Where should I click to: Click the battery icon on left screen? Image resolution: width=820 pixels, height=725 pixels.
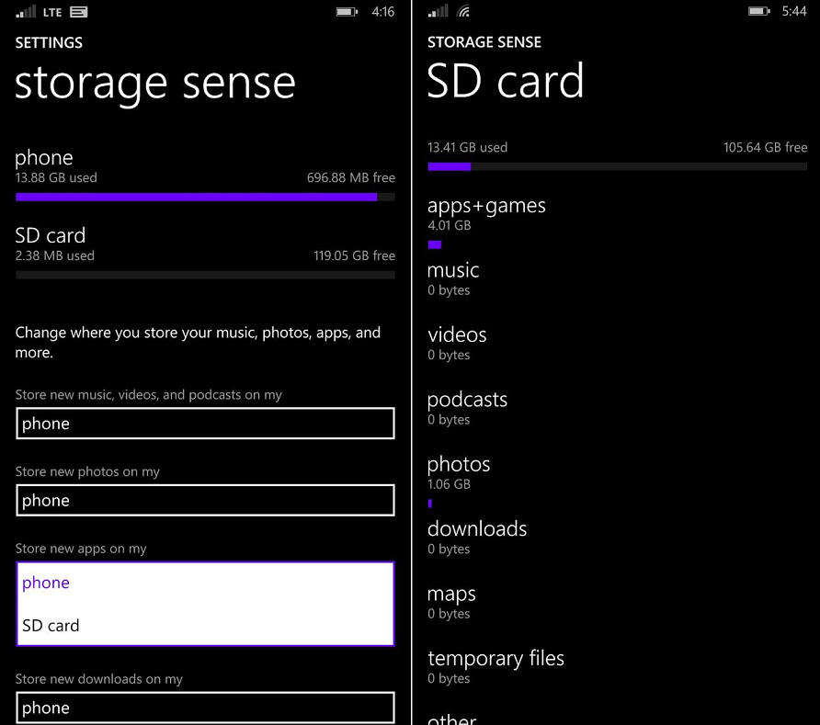pyautogui.click(x=348, y=11)
